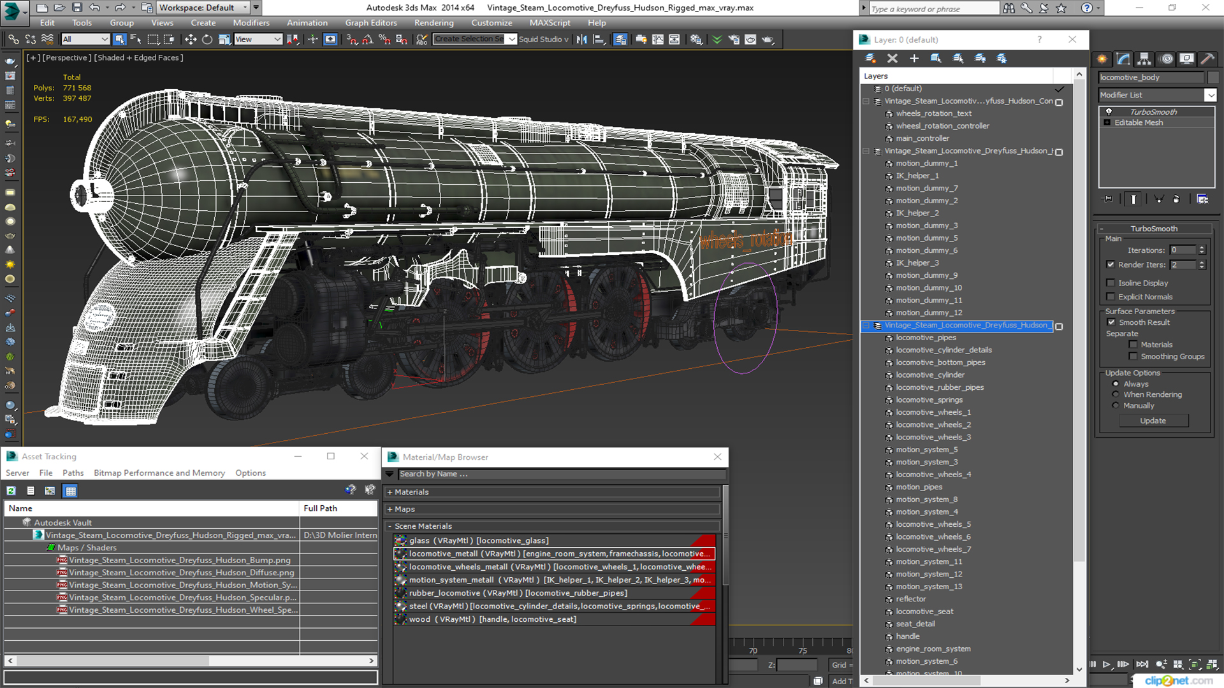The height and width of the screenshot is (688, 1224).
Task: Select wood VRayMtl scene material
Action: [x=555, y=619]
